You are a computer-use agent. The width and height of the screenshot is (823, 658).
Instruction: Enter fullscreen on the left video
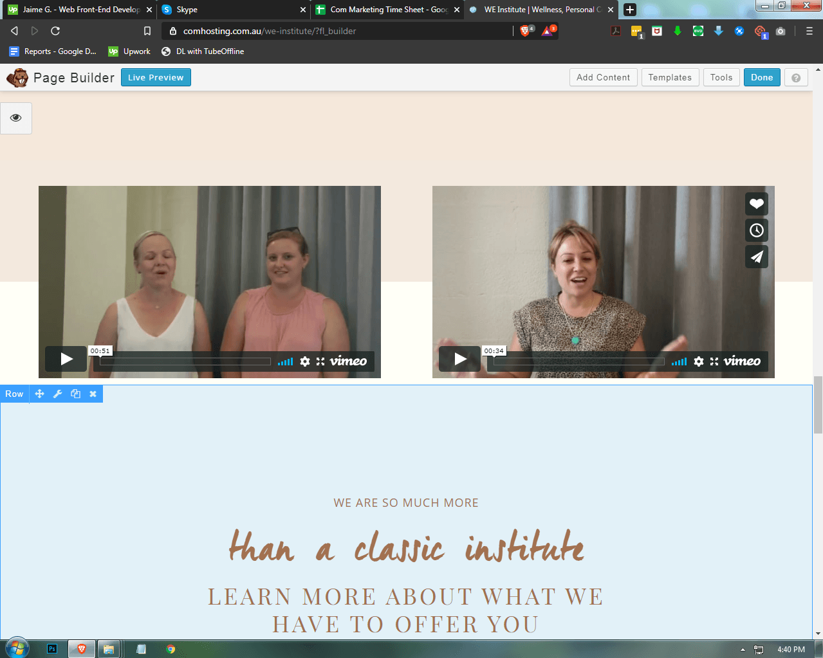[x=320, y=361]
